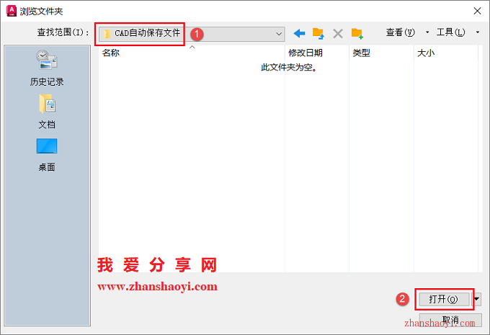Expand the 查找范围 folder dropdown
Image resolution: width=490 pixels, height=335 pixels.
[x=279, y=34]
